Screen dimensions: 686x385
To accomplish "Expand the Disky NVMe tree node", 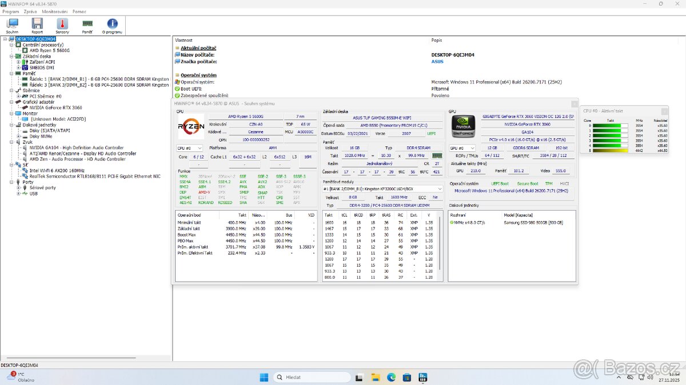I will 19,137.
